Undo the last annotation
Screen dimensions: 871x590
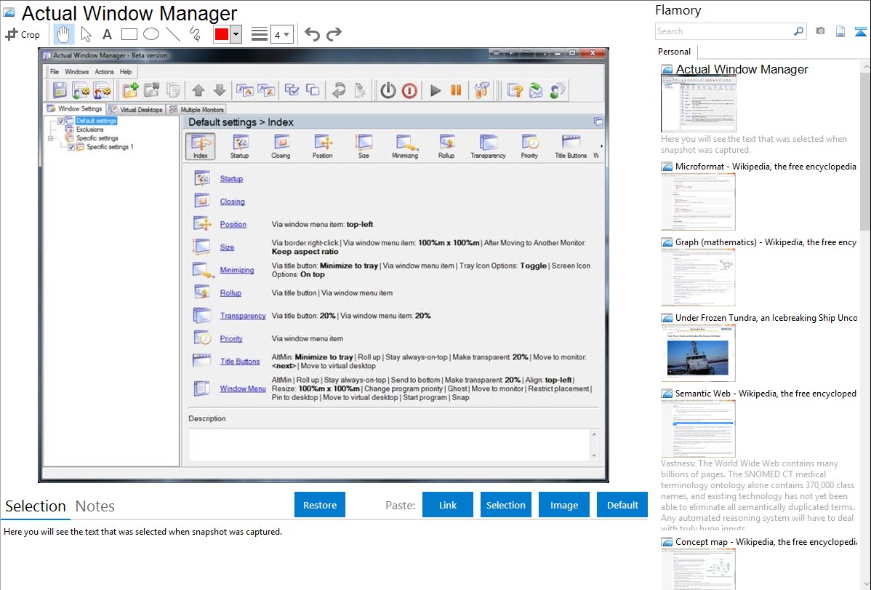tap(312, 34)
